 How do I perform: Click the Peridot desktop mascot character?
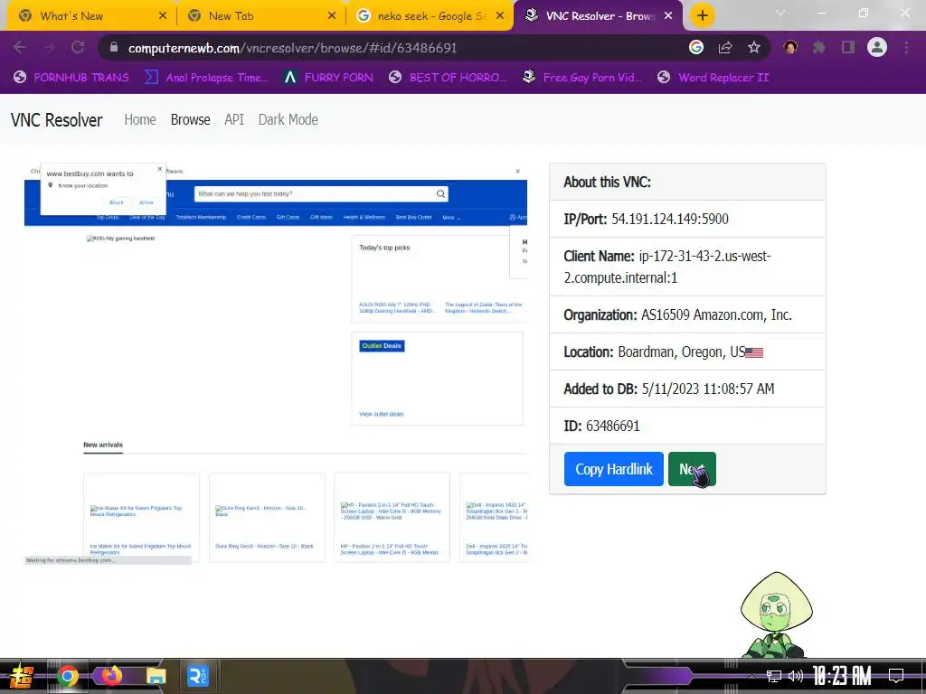coord(776,614)
